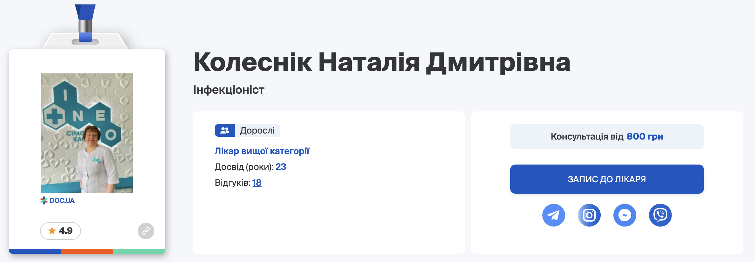Click green segment of badge color bar
Screen dimensions: 755x262
click(x=139, y=252)
